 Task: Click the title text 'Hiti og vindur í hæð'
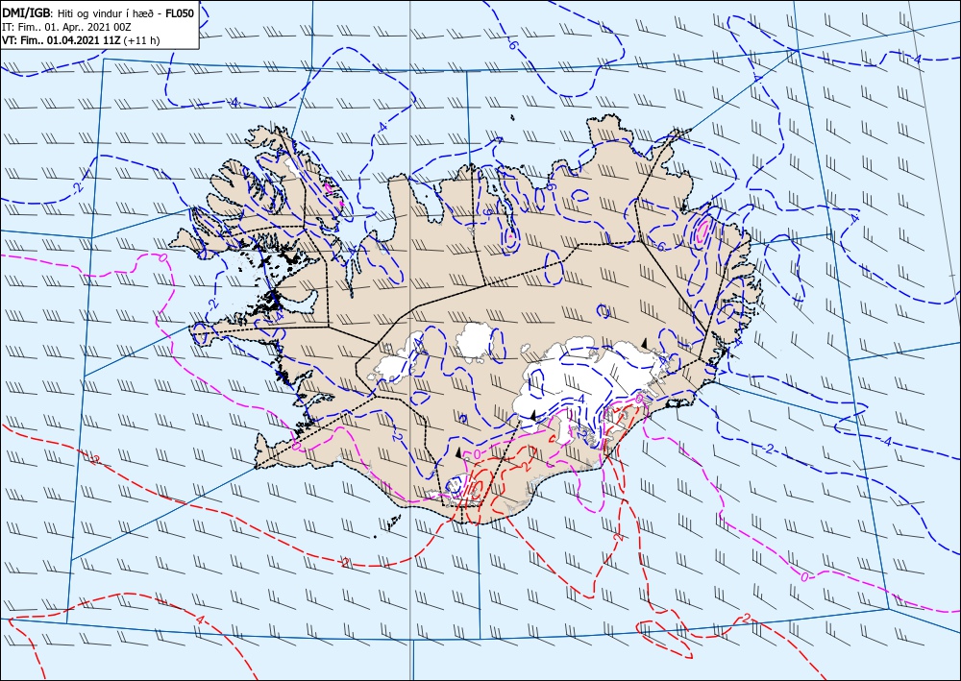pos(106,13)
